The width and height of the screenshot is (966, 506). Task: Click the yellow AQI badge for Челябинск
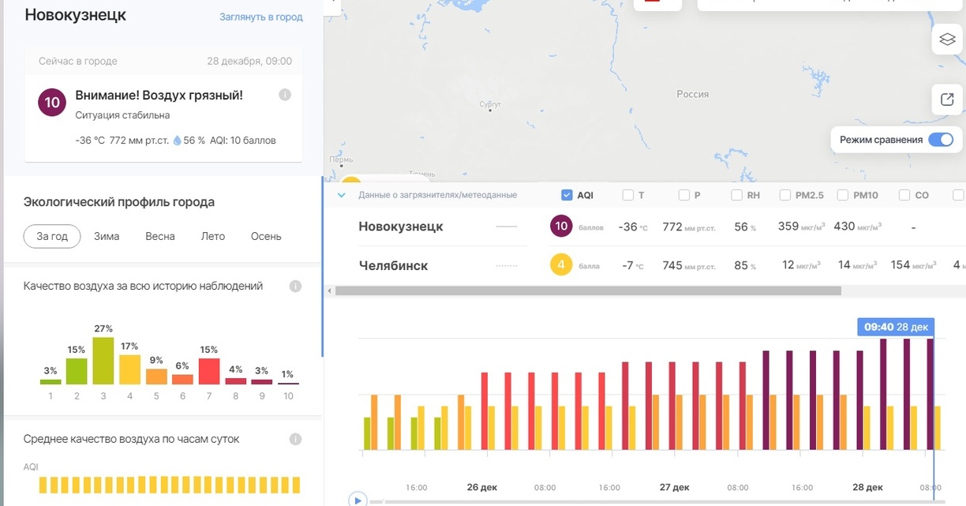coord(561,265)
